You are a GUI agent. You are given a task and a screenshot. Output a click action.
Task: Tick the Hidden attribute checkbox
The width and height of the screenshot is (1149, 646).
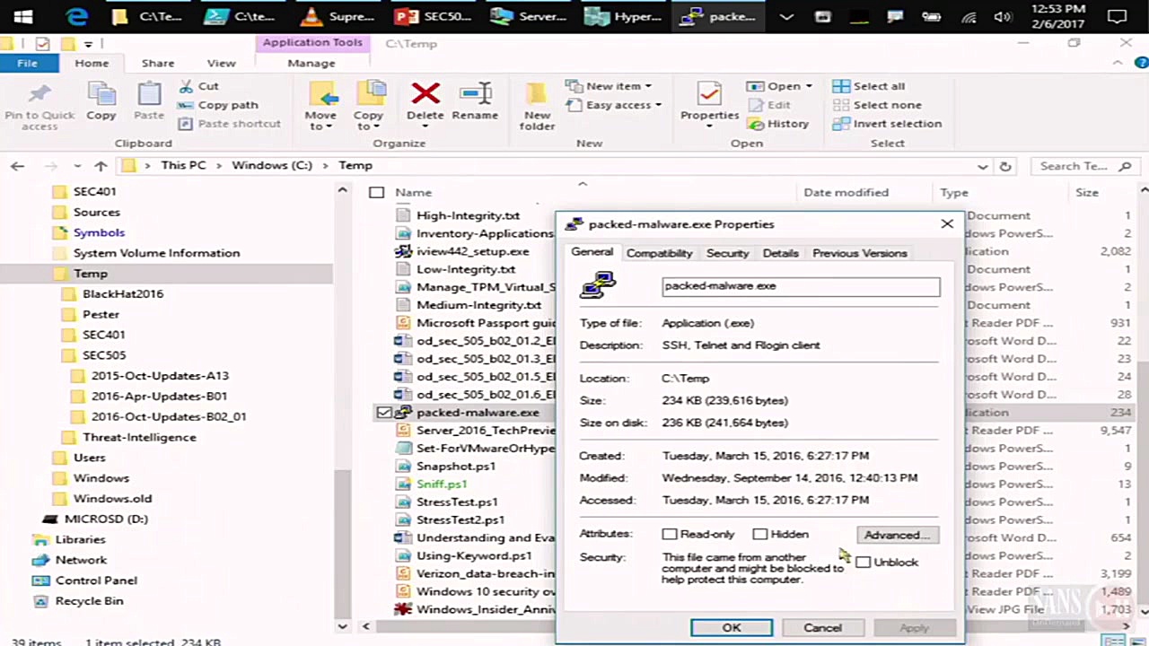[x=760, y=534]
